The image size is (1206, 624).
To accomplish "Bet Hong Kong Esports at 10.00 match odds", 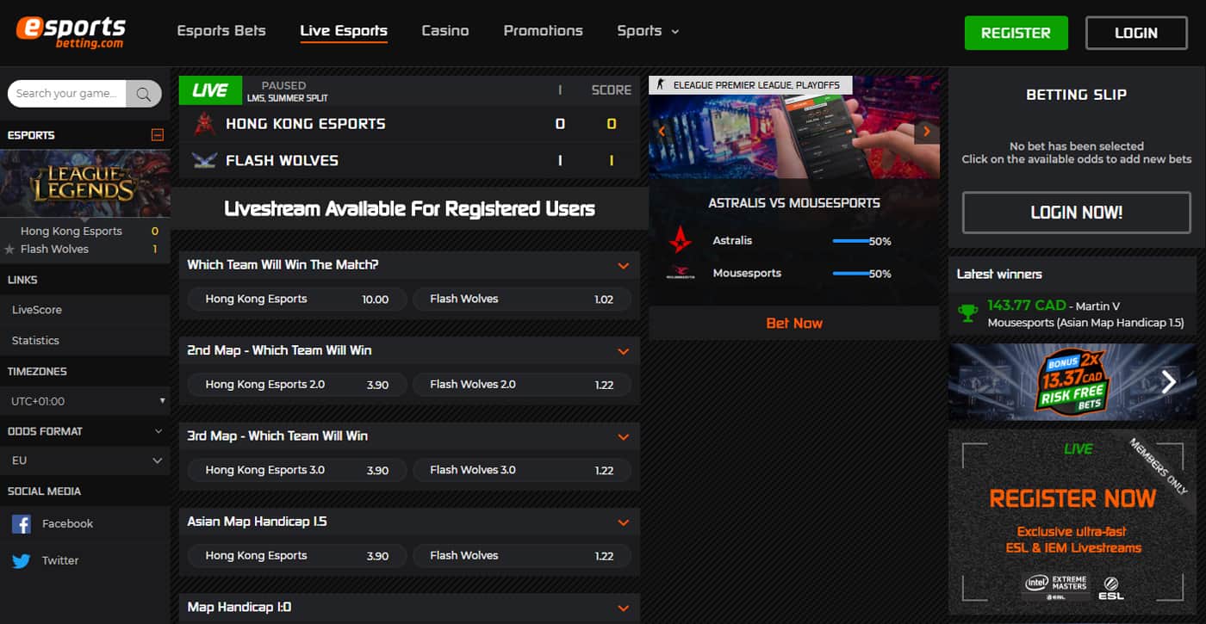I will (297, 300).
